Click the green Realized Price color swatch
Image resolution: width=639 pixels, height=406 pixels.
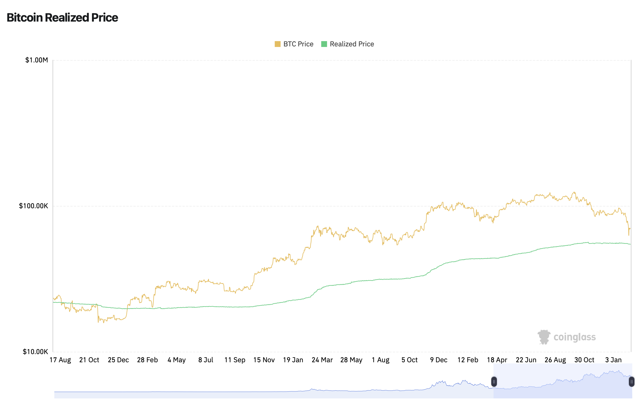324,44
